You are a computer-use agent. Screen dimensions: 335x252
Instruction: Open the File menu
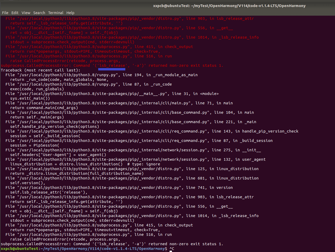coord(5,13)
